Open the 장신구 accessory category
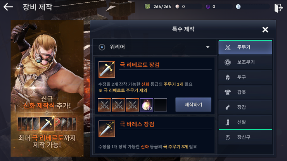Screen dimensions: 287x161 tap(245, 137)
